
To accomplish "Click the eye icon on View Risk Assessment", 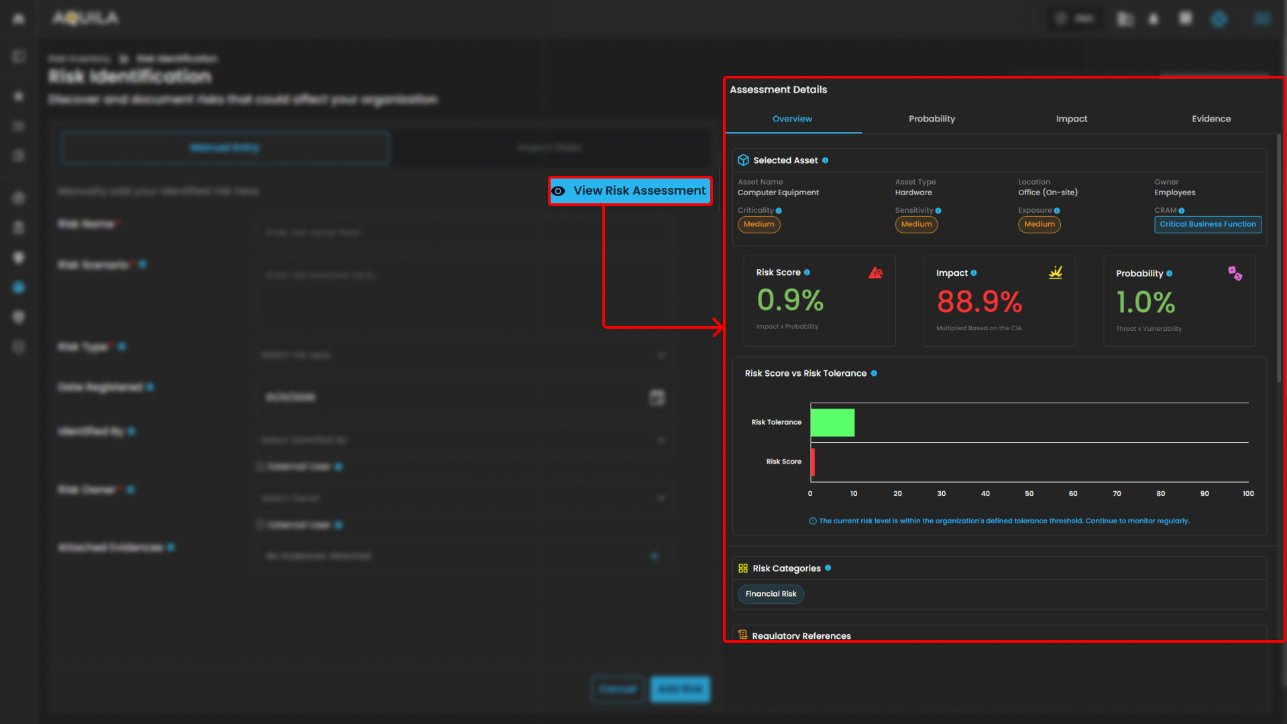I will [x=558, y=191].
